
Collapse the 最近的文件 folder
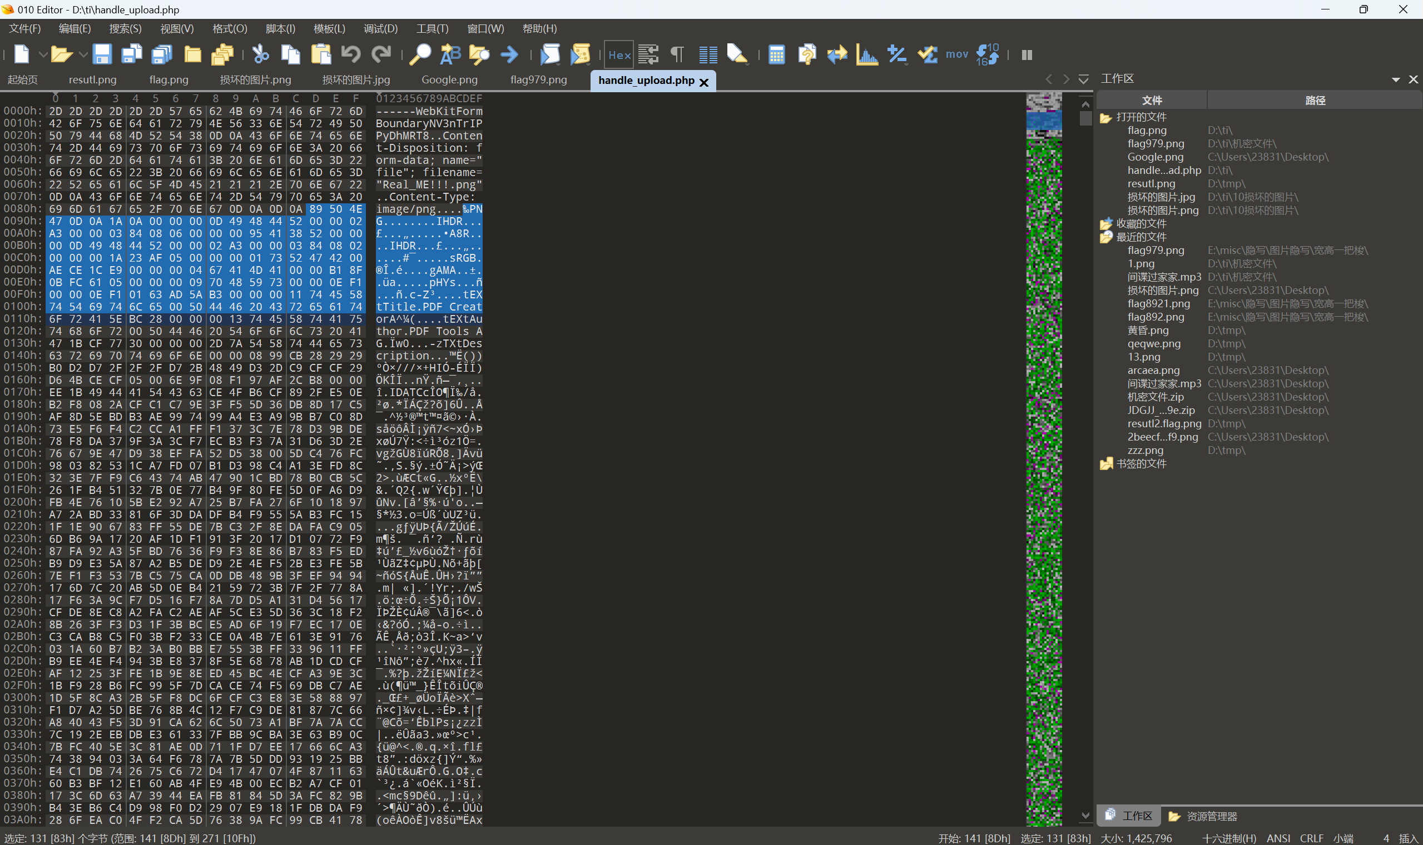1105,237
